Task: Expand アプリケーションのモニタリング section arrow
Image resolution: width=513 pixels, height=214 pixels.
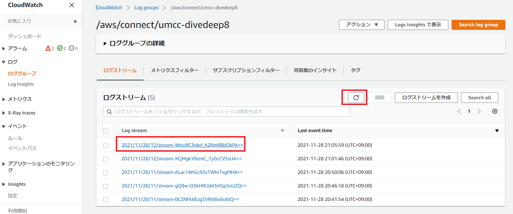Action: (4, 164)
